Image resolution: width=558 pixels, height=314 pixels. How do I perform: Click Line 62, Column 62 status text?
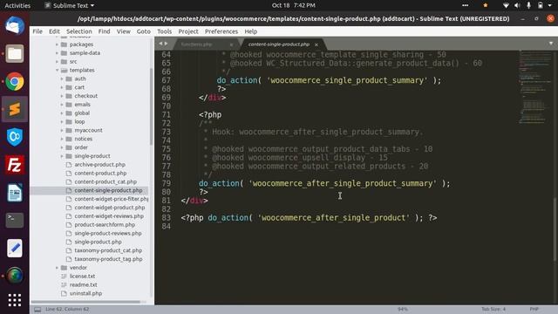tap(67, 309)
